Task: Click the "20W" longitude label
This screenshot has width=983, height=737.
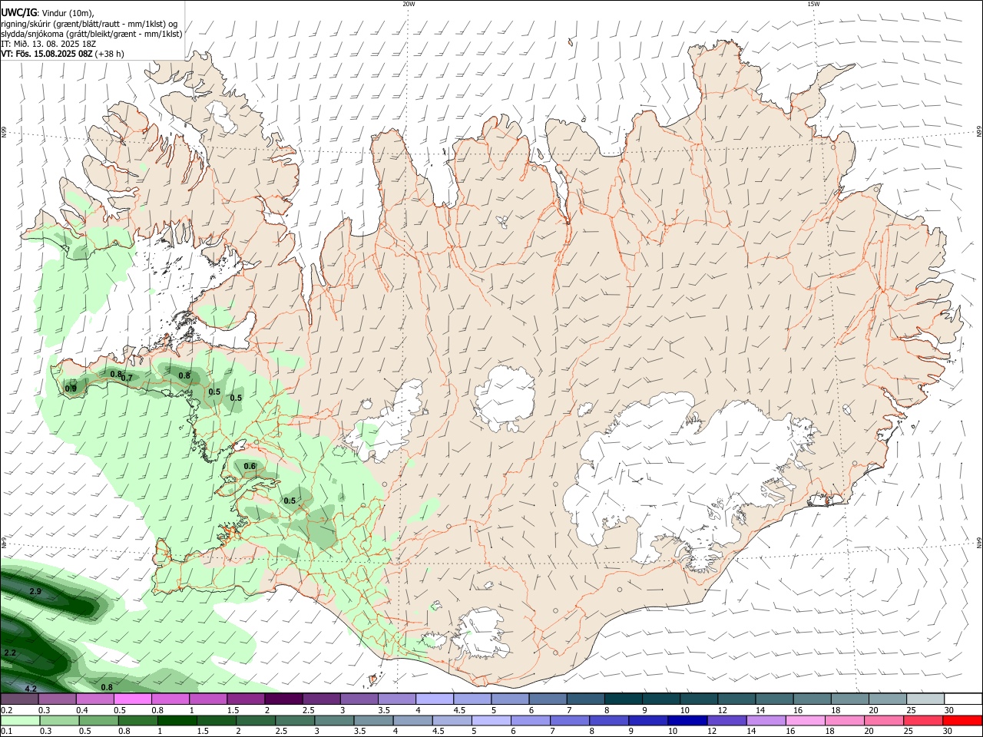Action: pyautogui.click(x=409, y=4)
